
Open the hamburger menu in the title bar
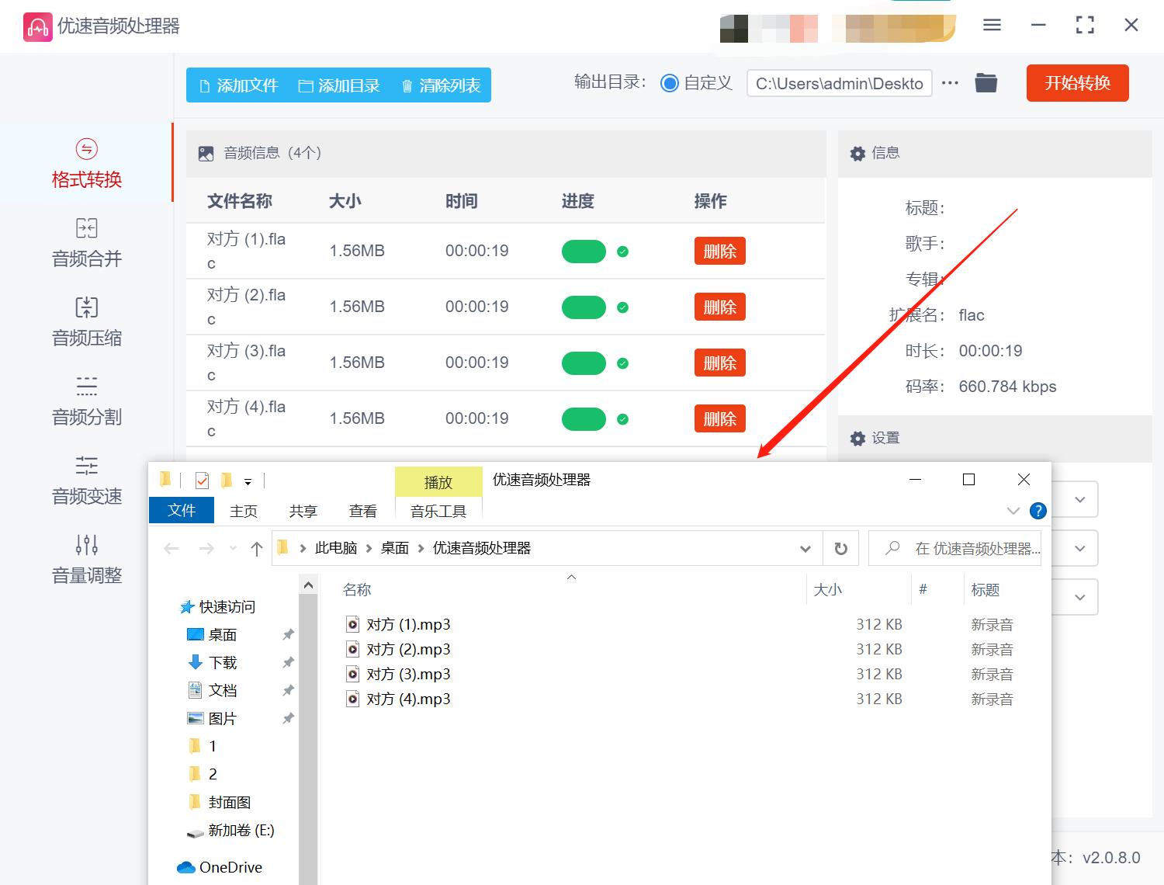991,25
